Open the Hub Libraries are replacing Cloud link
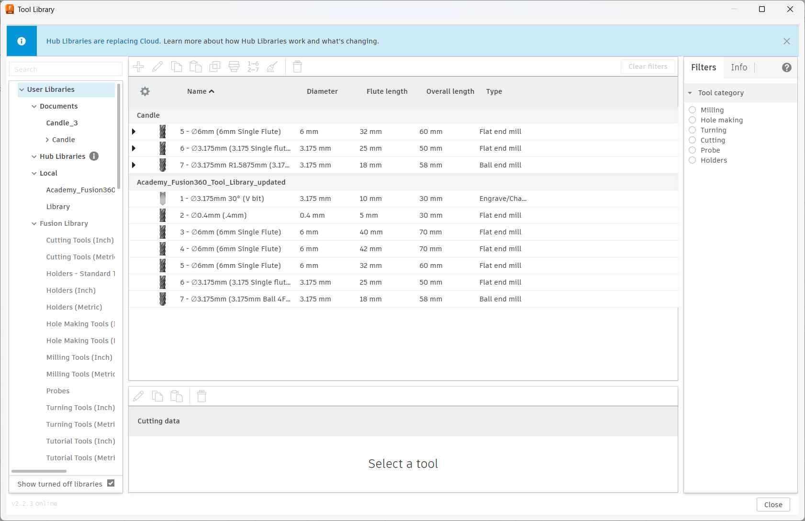Screen dimensions: 805x521 click(x=103, y=41)
